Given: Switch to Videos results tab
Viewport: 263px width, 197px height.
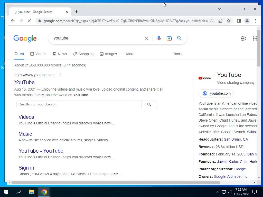Looking at the screenshot, I should pyautogui.click(x=38, y=54).
